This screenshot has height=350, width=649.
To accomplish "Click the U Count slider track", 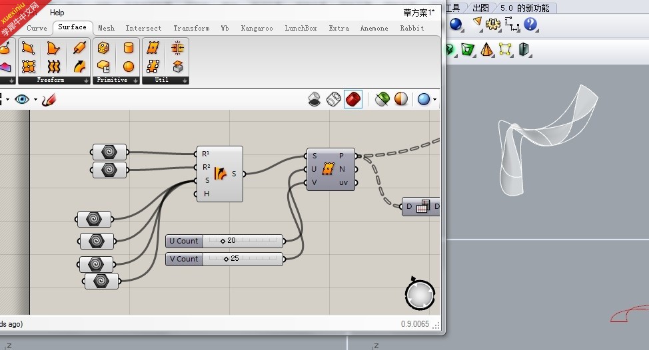I will coord(243,241).
